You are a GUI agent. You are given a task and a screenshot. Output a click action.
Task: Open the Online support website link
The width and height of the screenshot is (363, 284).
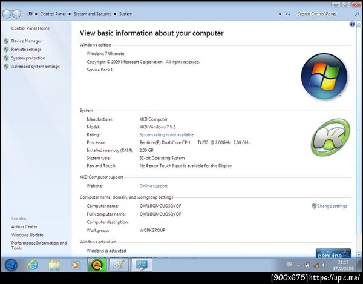(153, 186)
